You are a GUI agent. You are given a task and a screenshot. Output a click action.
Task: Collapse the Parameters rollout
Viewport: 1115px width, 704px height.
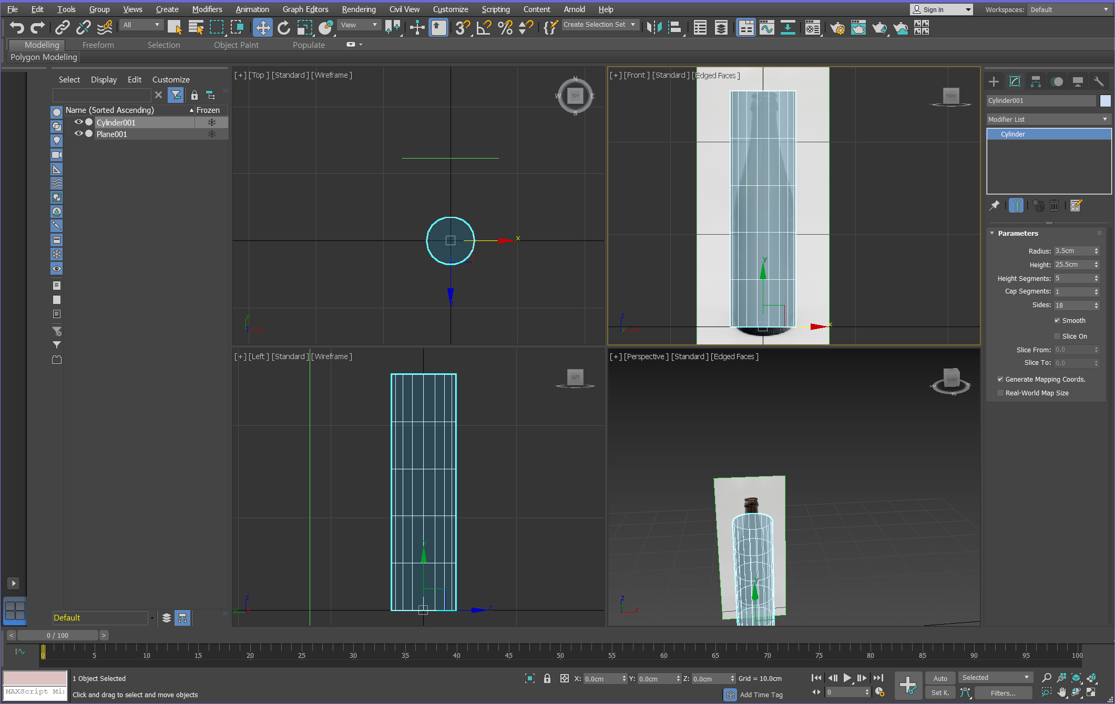pos(1018,233)
